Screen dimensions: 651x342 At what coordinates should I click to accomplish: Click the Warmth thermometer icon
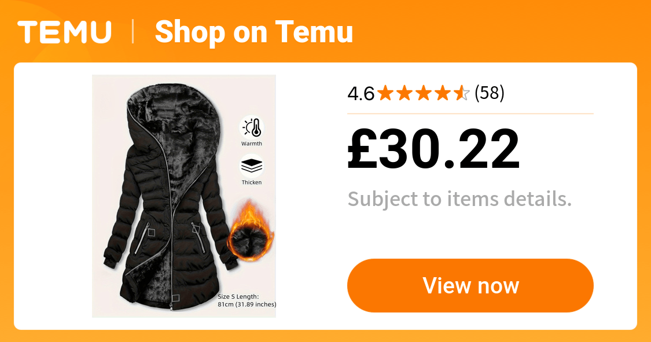252,127
